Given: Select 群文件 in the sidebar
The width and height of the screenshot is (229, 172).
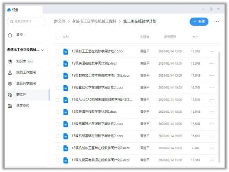Looking at the screenshot, I should tap(27, 95).
